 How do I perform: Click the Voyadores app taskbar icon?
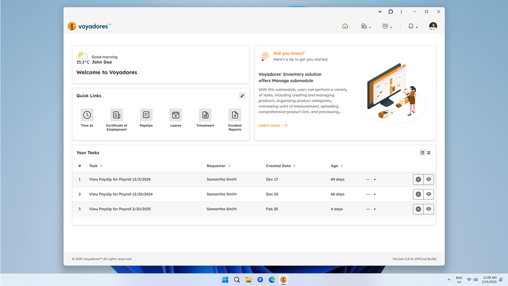[x=283, y=280]
